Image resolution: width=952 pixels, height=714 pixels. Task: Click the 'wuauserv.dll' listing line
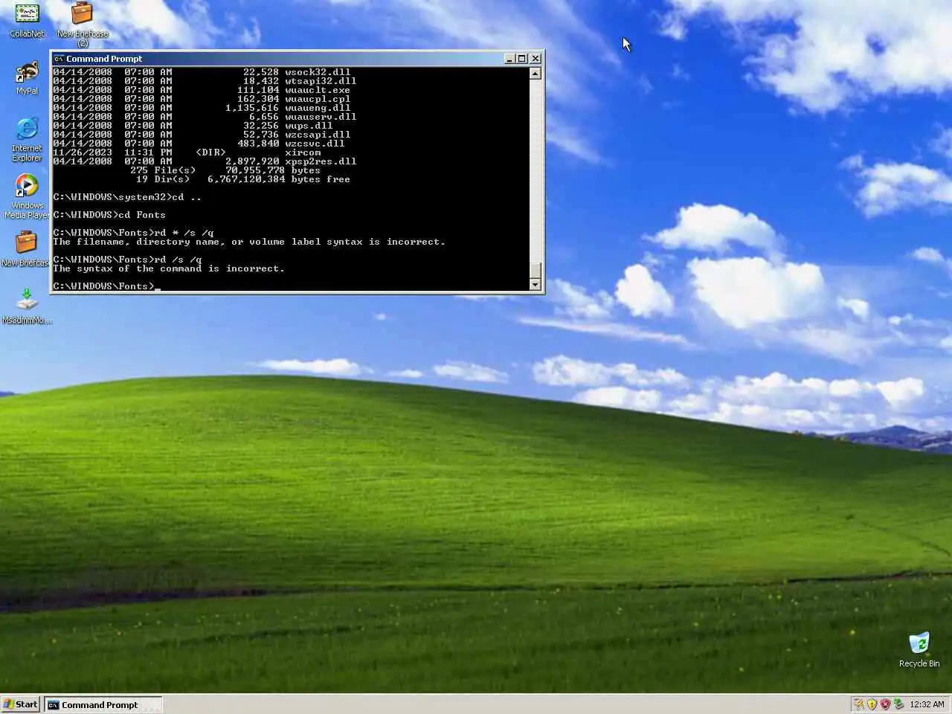coord(205,117)
